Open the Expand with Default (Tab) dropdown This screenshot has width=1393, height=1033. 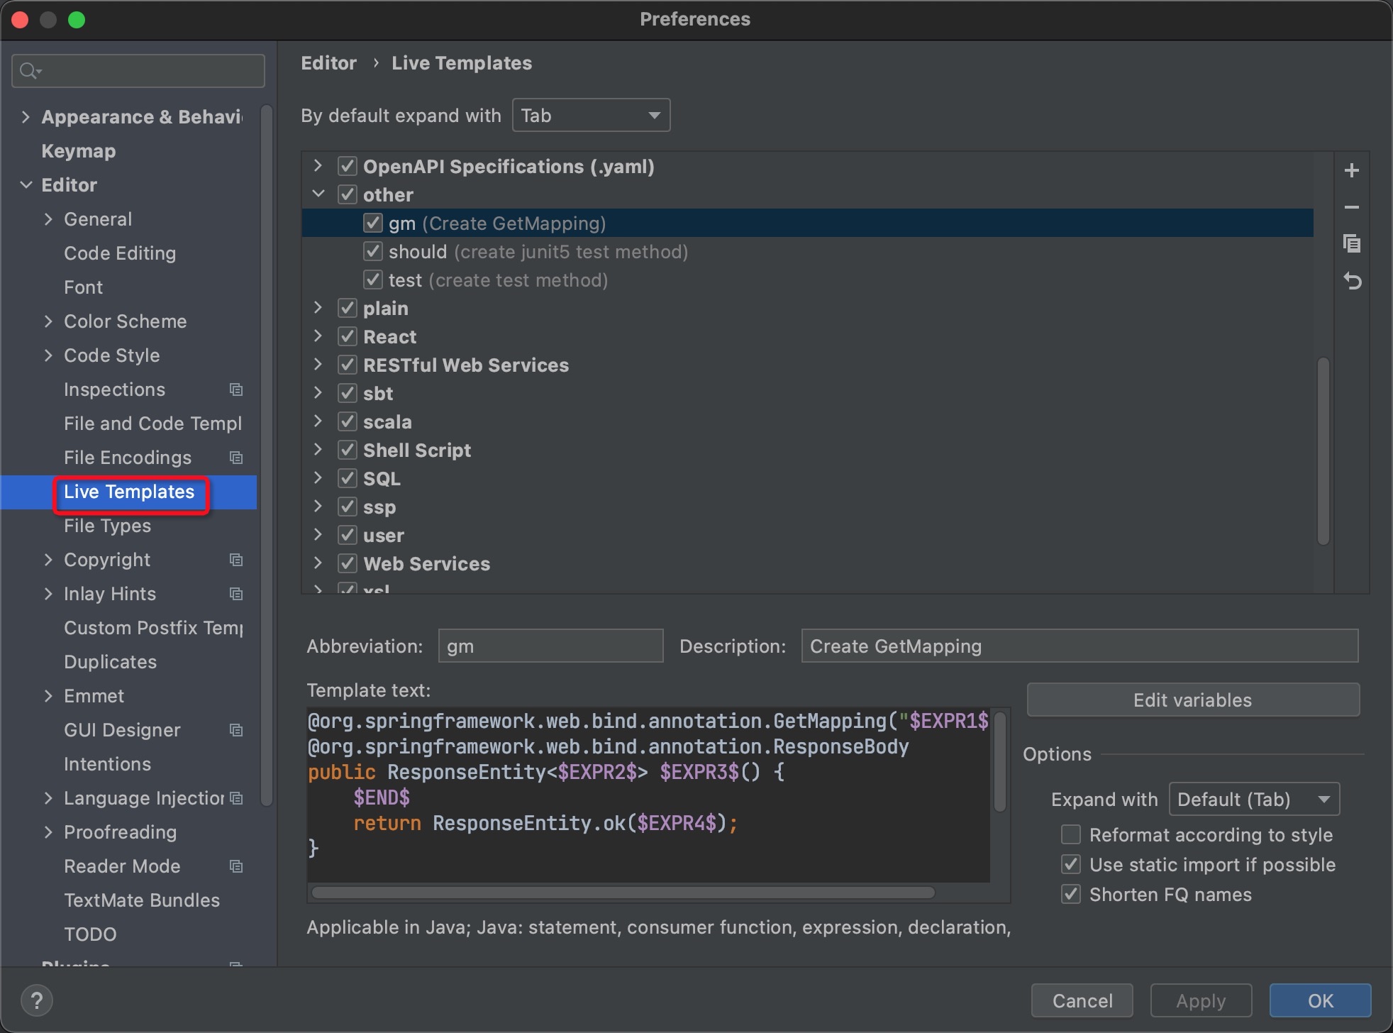point(1254,800)
